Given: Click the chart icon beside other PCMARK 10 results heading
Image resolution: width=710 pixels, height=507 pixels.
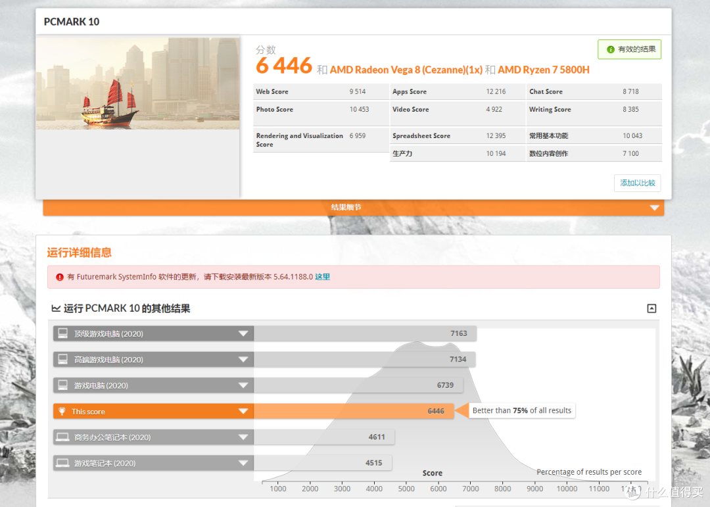Looking at the screenshot, I should (x=56, y=308).
